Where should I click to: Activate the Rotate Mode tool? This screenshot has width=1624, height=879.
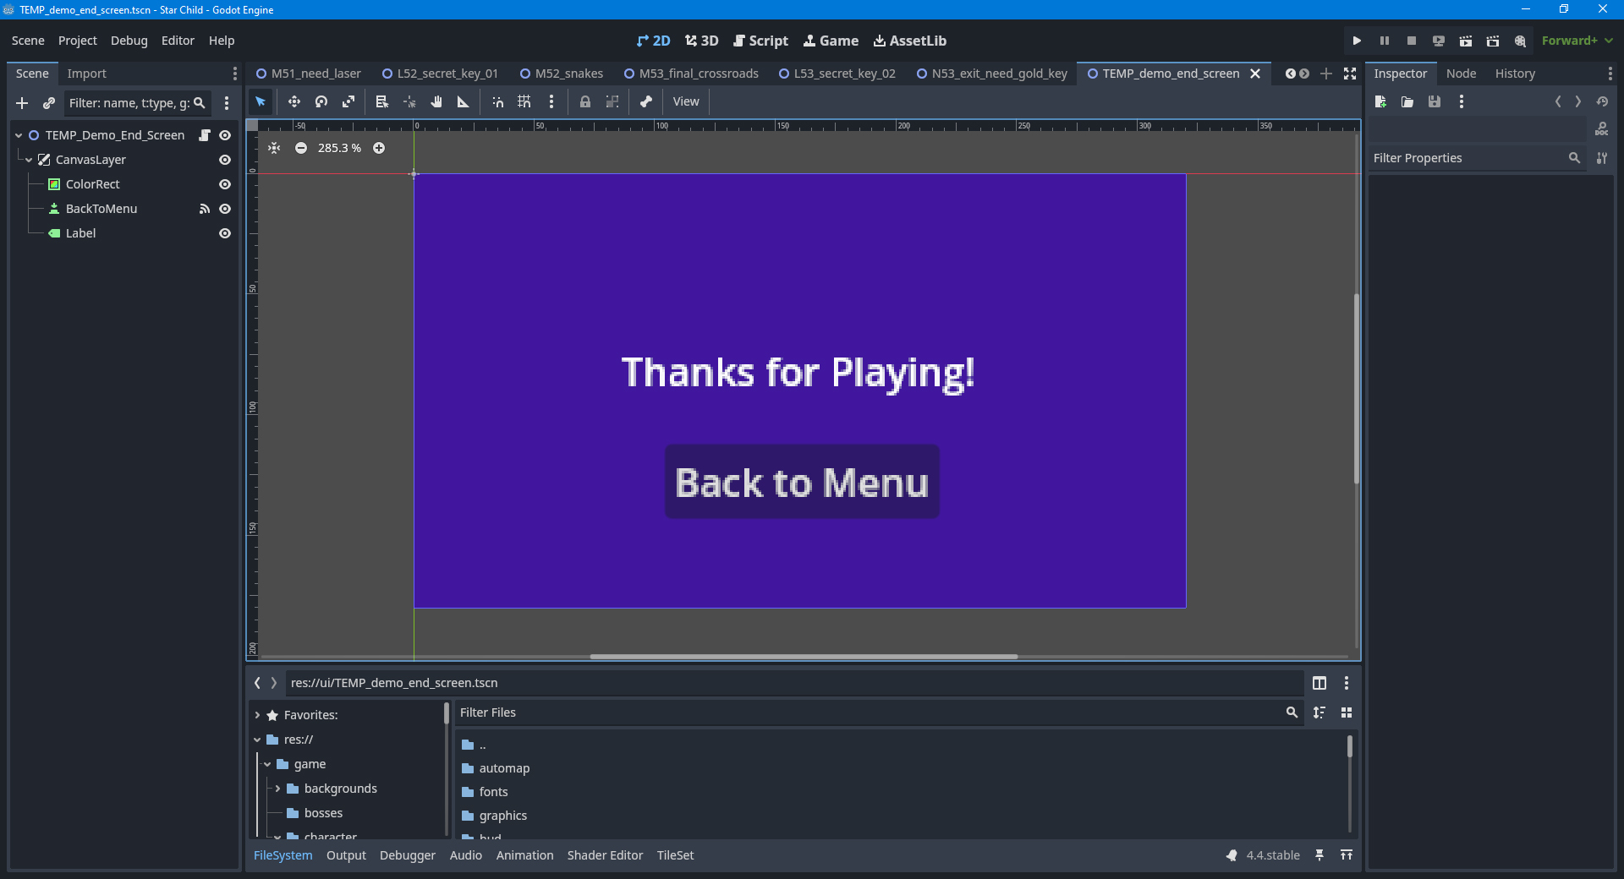[x=321, y=101]
